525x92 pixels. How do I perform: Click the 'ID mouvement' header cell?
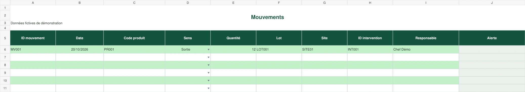point(33,38)
